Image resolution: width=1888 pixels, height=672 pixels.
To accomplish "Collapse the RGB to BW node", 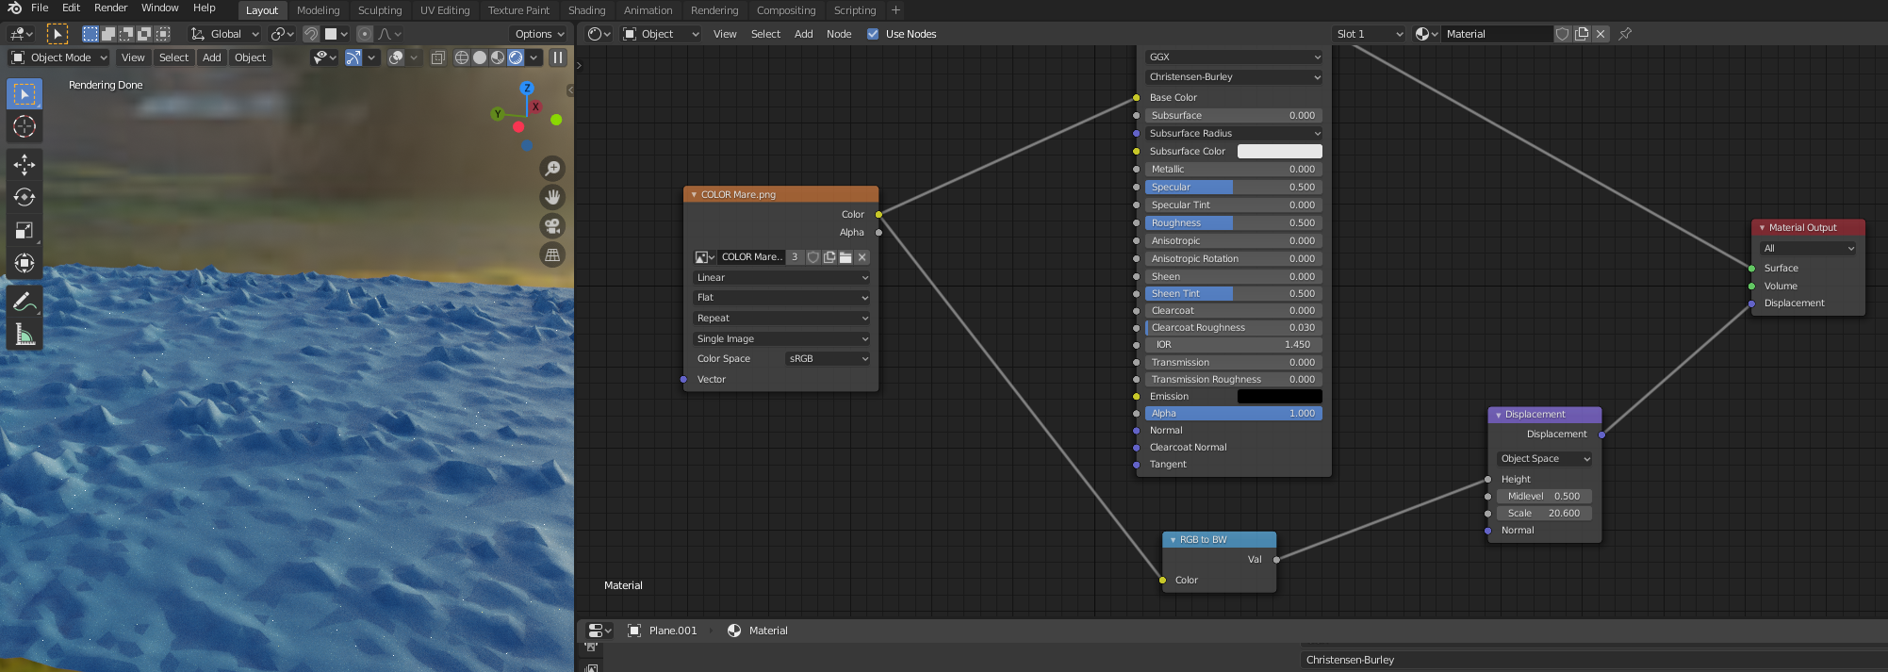I will click(1173, 540).
